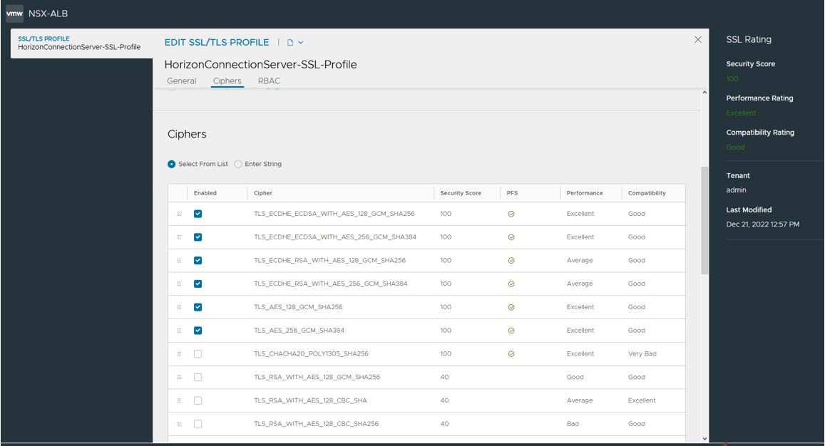
Task: Open the dropdown chevron next to document icon
Action: point(301,43)
